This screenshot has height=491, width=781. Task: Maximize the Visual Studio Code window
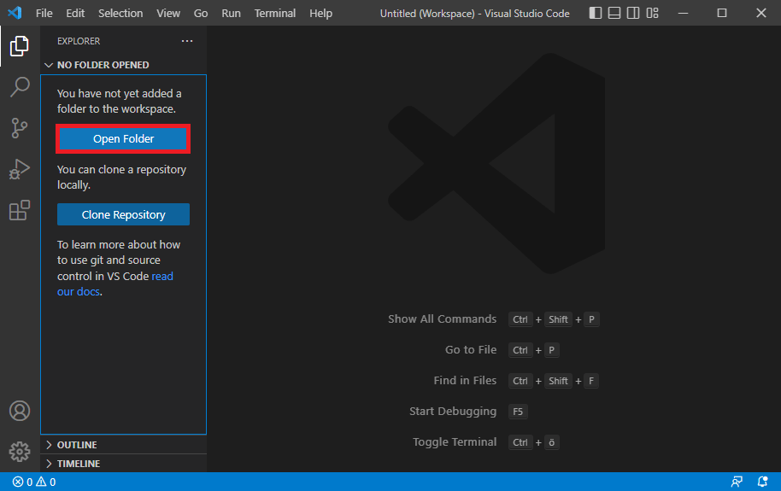(722, 13)
